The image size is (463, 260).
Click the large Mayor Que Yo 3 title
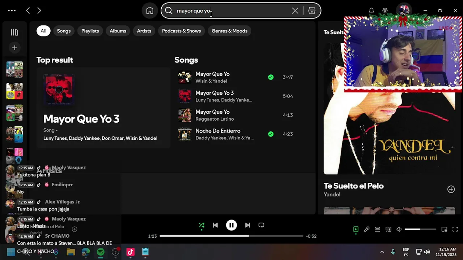tap(81, 119)
